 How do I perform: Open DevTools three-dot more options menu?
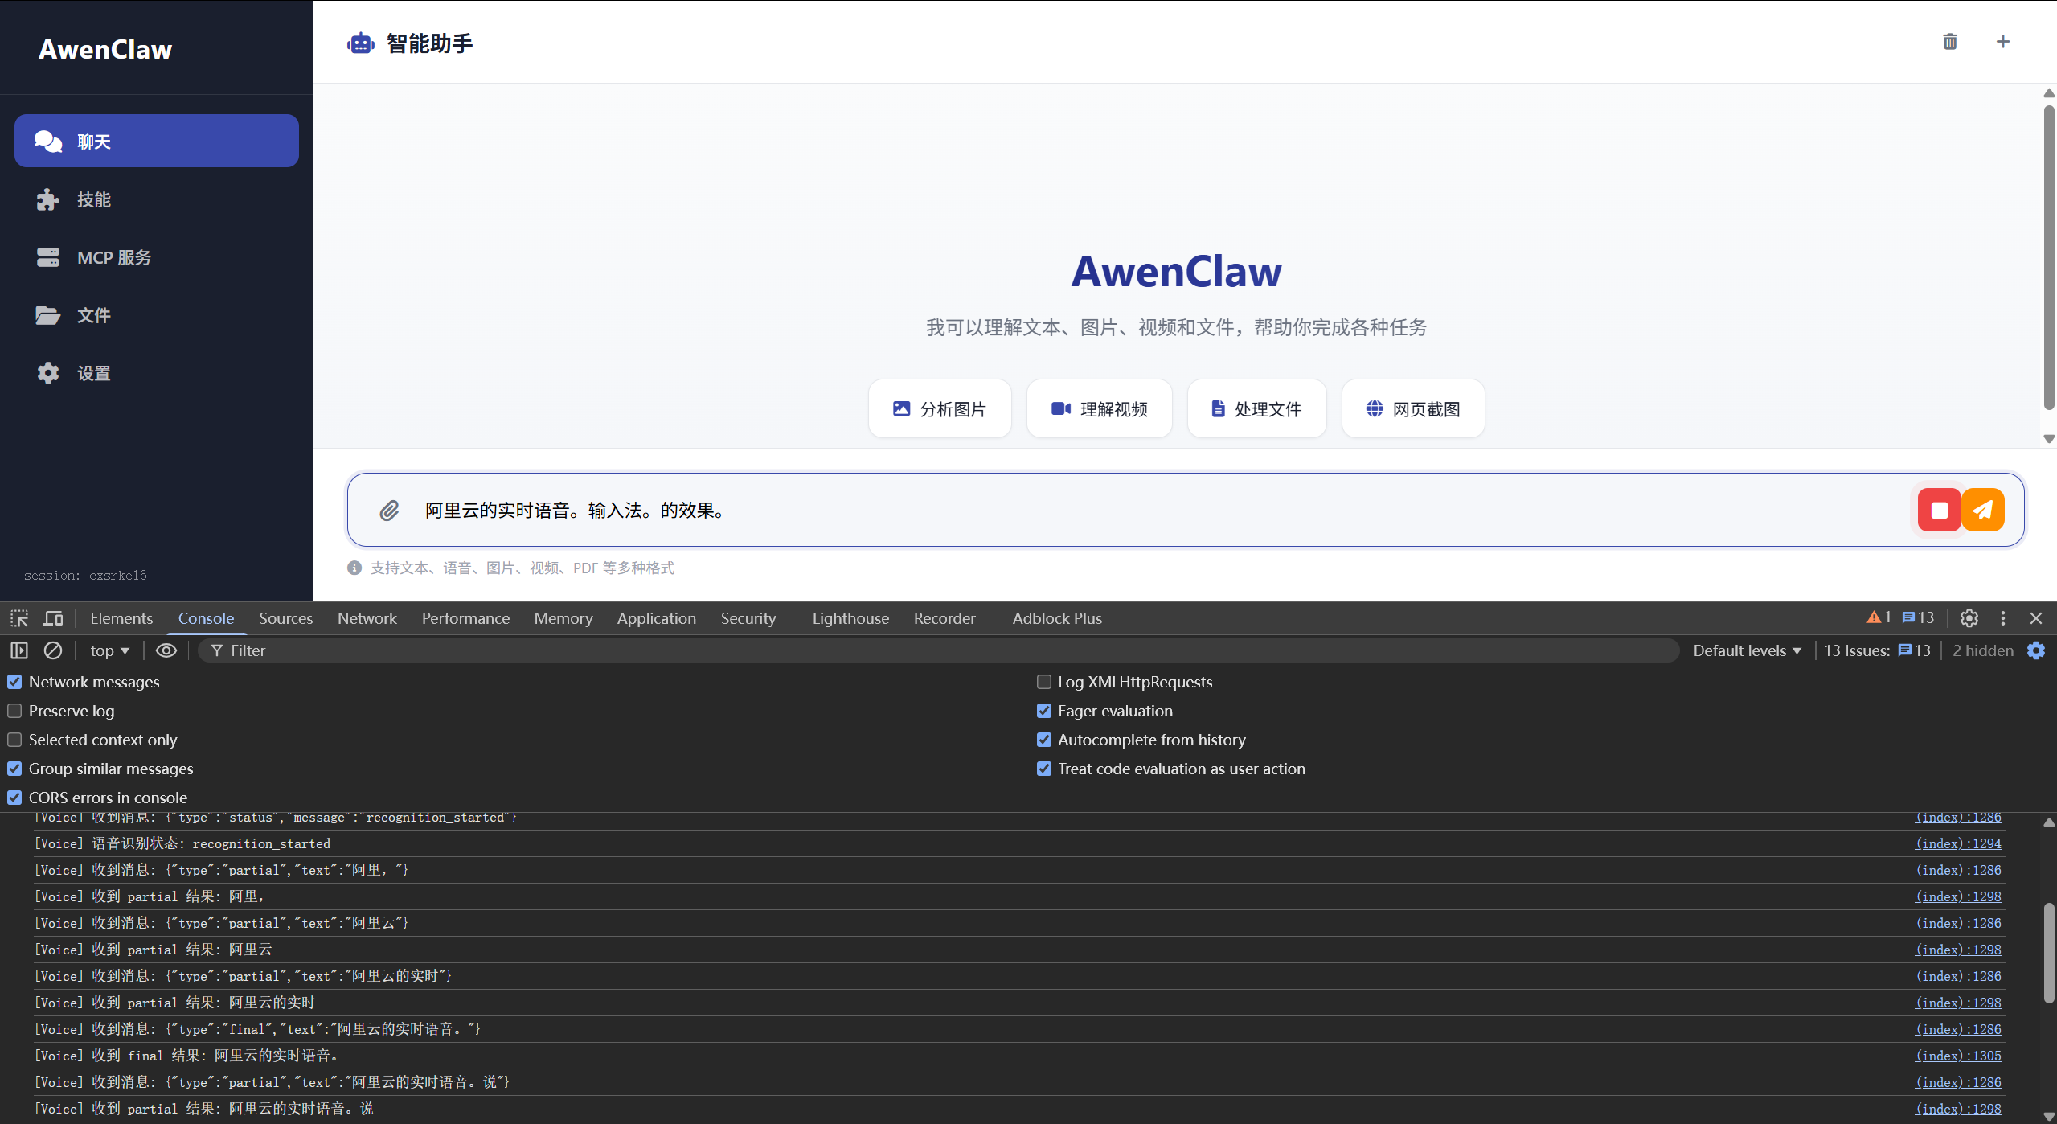tap(2002, 618)
